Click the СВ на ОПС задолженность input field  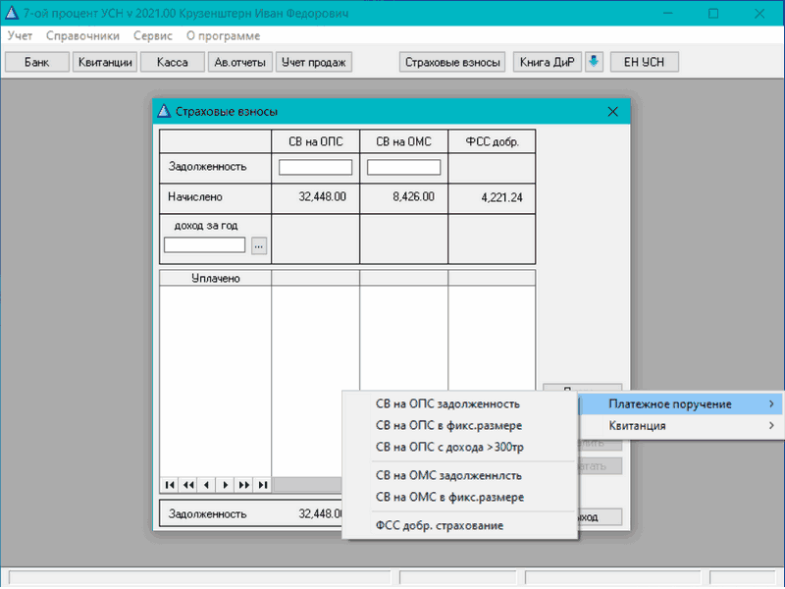coord(315,168)
